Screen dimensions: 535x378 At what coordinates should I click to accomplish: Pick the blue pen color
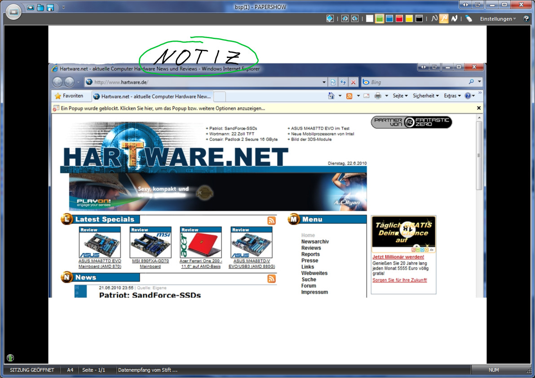[x=389, y=18]
